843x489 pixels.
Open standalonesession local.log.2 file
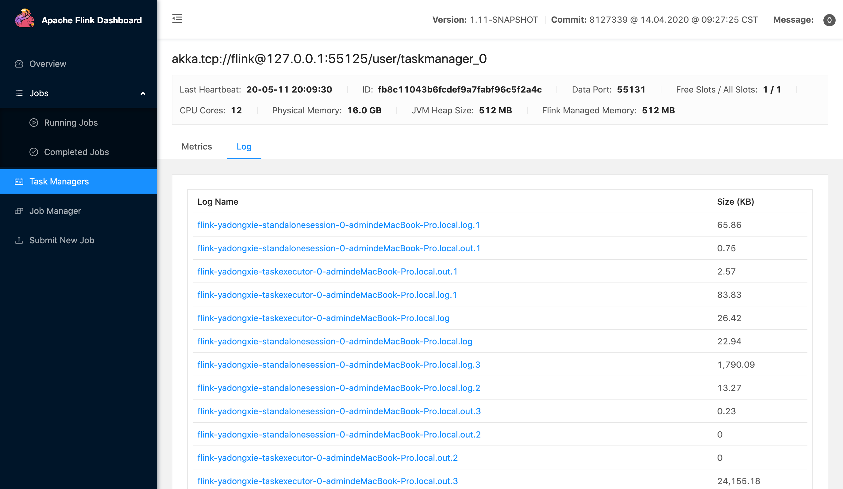pos(339,388)
